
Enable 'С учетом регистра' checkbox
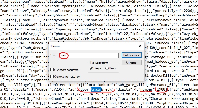pyautogui.click(x=52, y=70)
